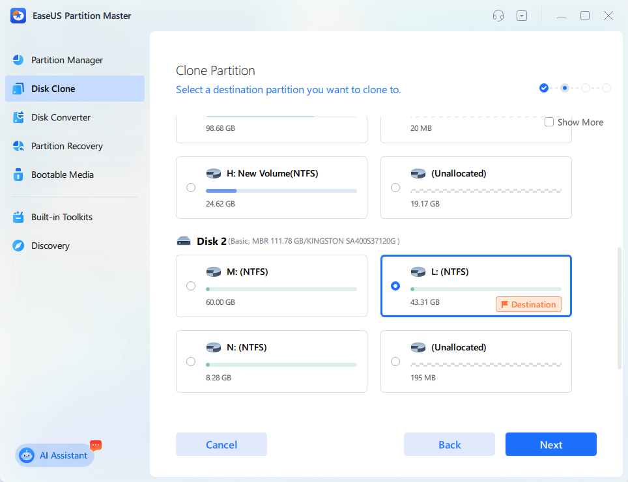This screenshot has height=482, width=628.
Task: Click the last step circle in progress indicator
Action: 607,88
